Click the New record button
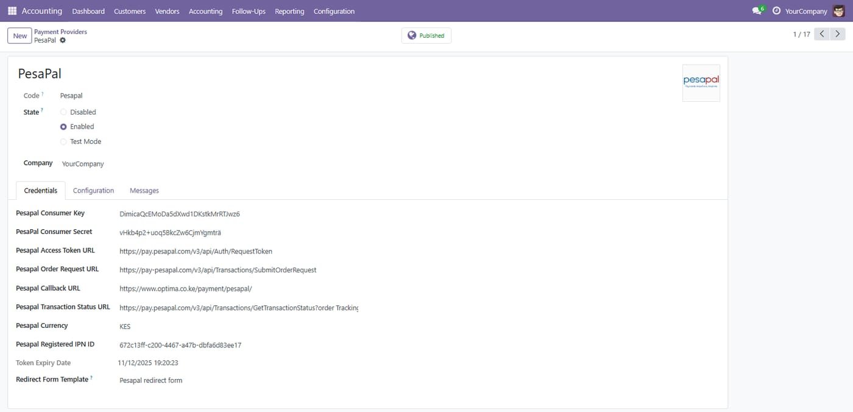The width and height of the screenshot is (853, 412). click(x=20, y=35)
